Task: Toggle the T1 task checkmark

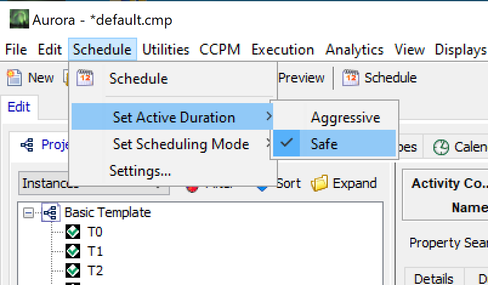Action: tap(73, 250)
